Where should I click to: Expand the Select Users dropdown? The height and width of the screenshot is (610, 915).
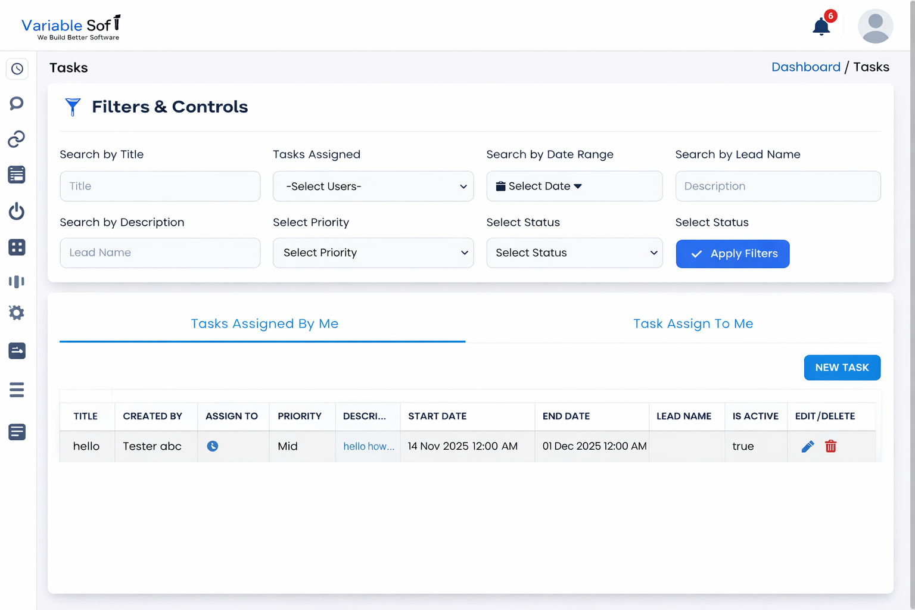373,186
